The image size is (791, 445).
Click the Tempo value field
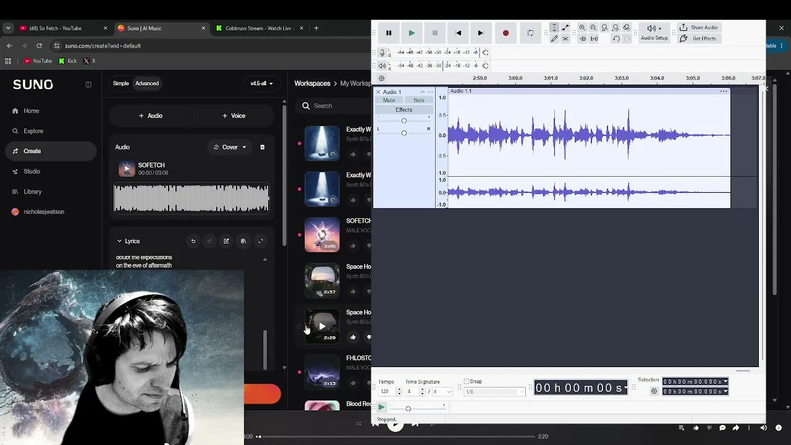click(x=387, y=392)
